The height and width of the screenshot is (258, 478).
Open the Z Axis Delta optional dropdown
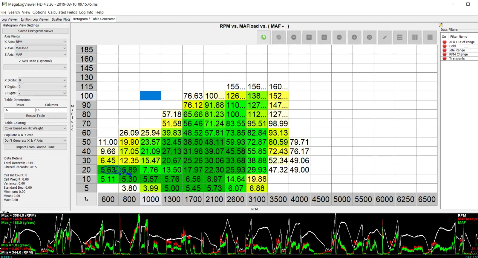35,67
